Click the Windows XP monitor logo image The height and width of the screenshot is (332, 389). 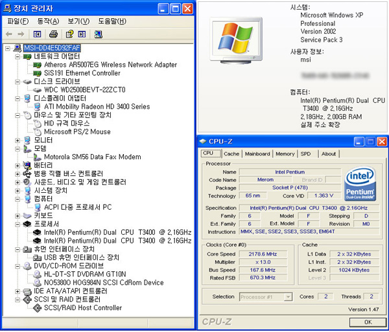[236, 40]
